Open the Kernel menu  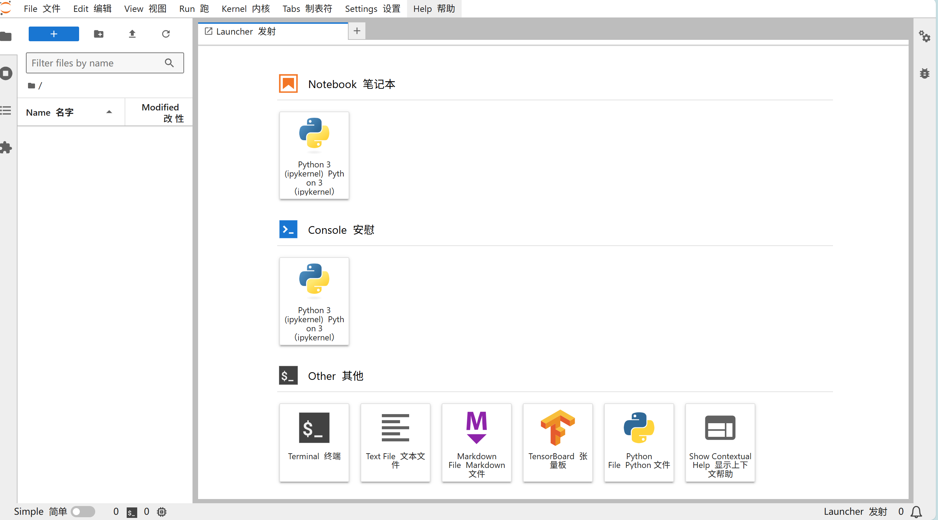[x=246, y=9]
